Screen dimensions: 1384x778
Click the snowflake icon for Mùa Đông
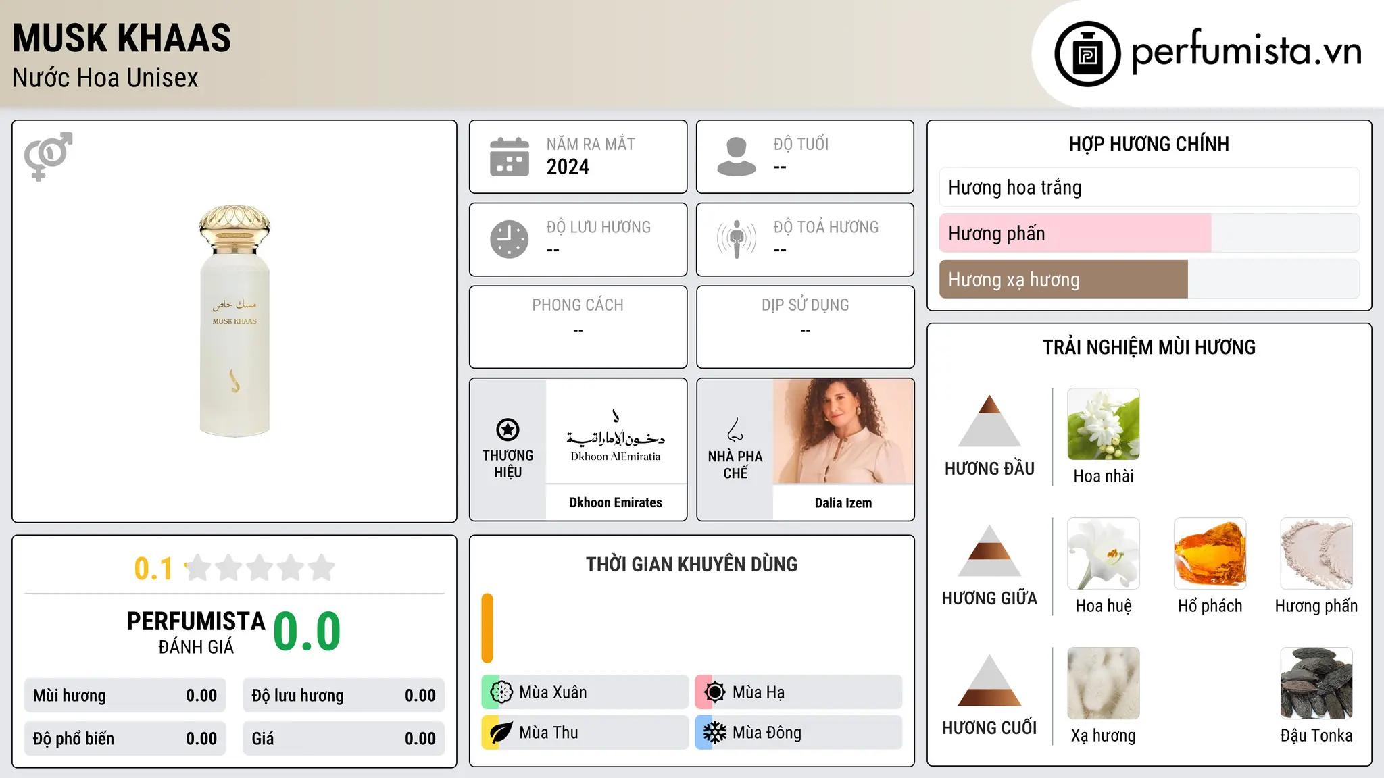click(715, 733)
